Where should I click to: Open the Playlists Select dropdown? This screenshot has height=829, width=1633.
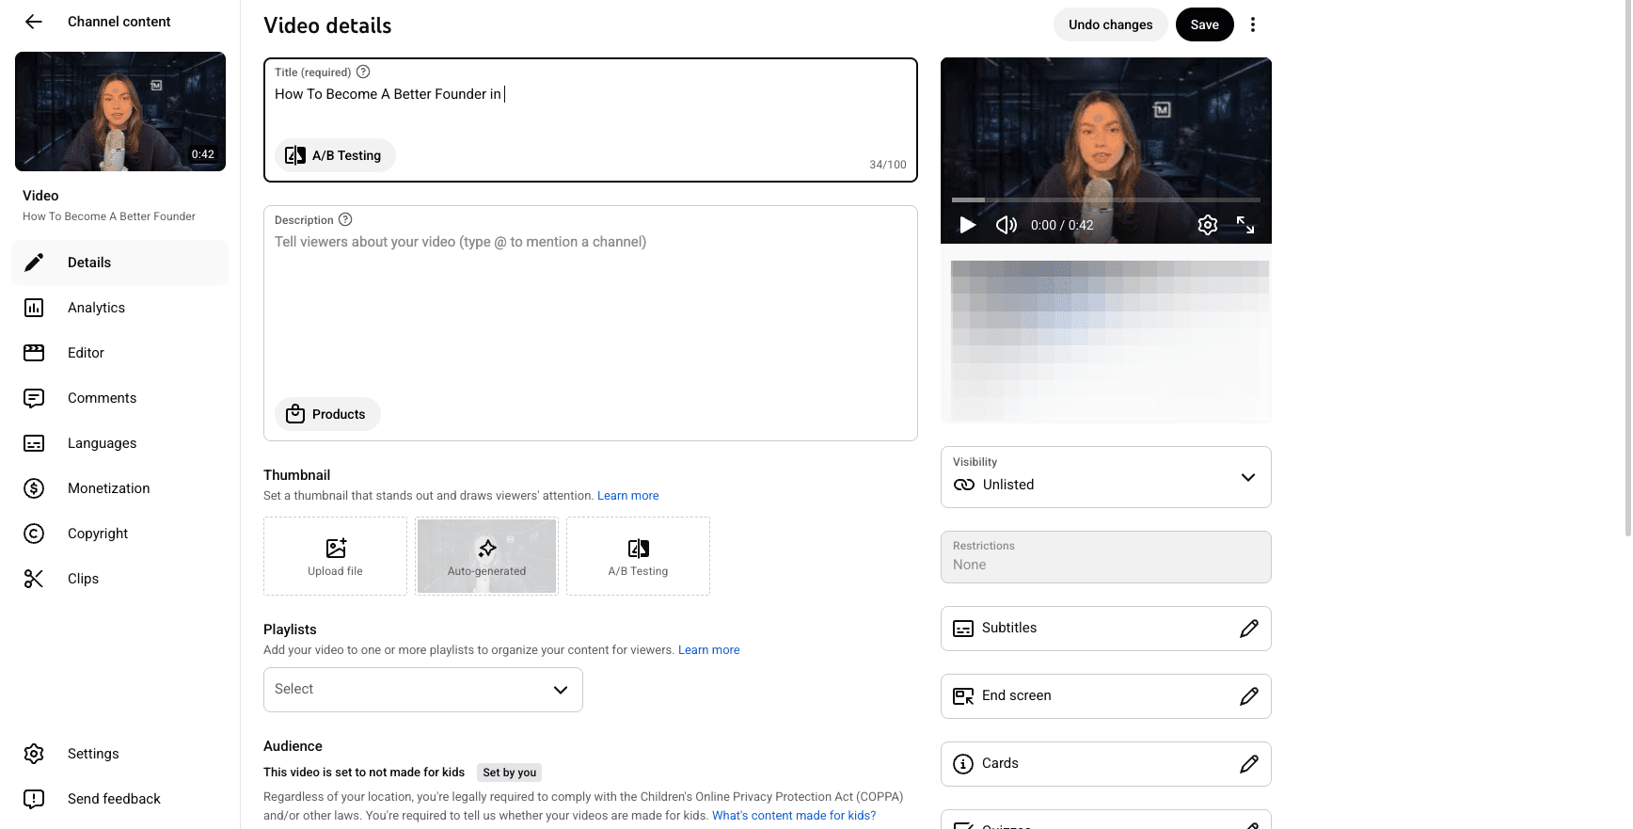pyautogui.click(x=423, y=690)
